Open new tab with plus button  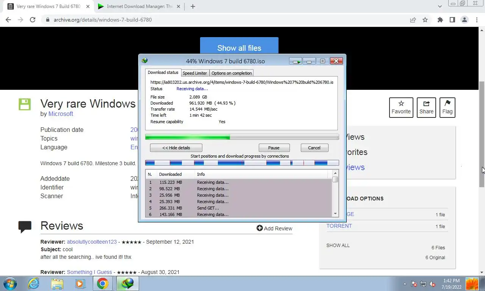click(192, 6)
